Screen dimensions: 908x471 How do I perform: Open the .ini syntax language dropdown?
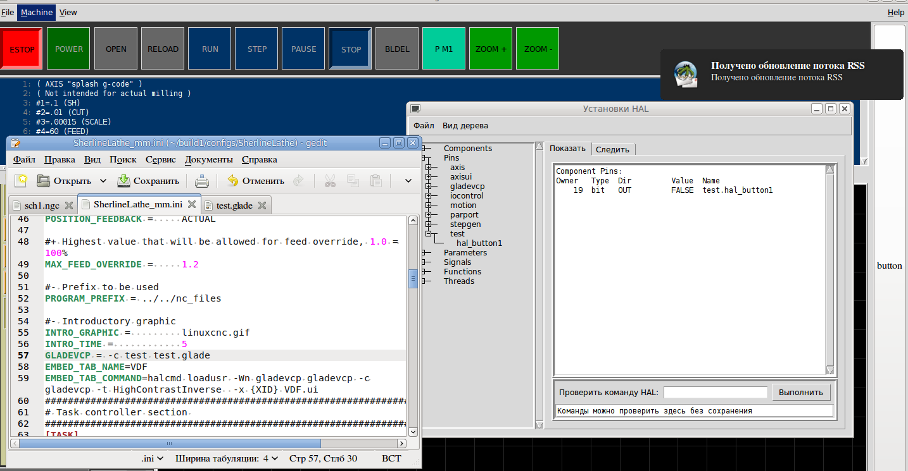pos(152,458)
